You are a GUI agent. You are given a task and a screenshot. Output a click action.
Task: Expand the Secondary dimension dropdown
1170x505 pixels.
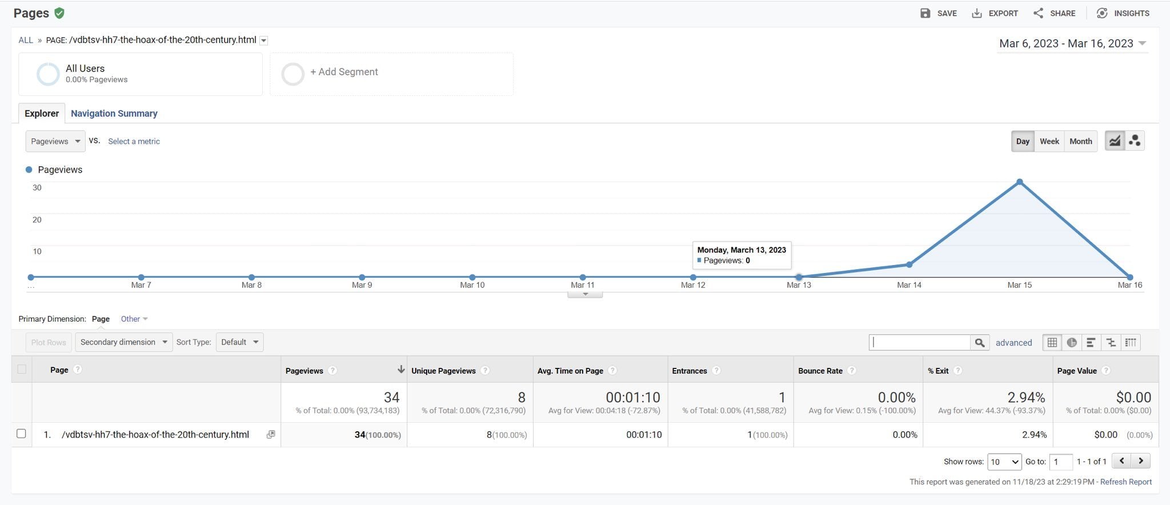(x=123, y=342)
